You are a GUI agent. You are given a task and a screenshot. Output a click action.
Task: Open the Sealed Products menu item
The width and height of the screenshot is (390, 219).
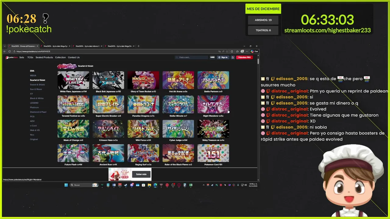point(44,57)
